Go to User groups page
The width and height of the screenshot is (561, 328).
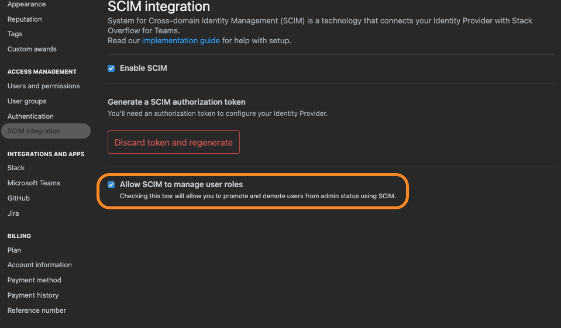(x=27, y=101)
